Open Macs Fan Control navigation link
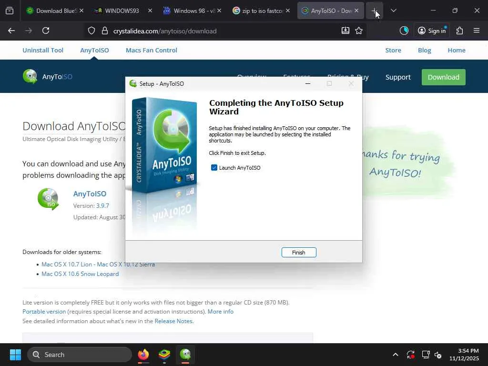The image size is (488, 366). 151,50
